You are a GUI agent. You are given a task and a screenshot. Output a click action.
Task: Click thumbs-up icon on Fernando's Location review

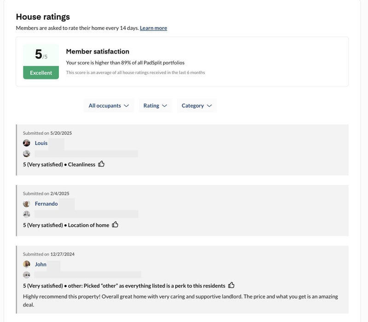[x=115, y=224]
